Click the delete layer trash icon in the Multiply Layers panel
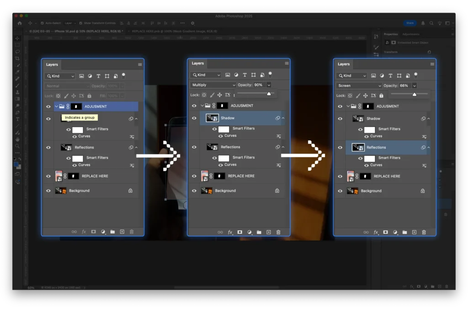Screen dimensions: 468x312 point(278,232)
